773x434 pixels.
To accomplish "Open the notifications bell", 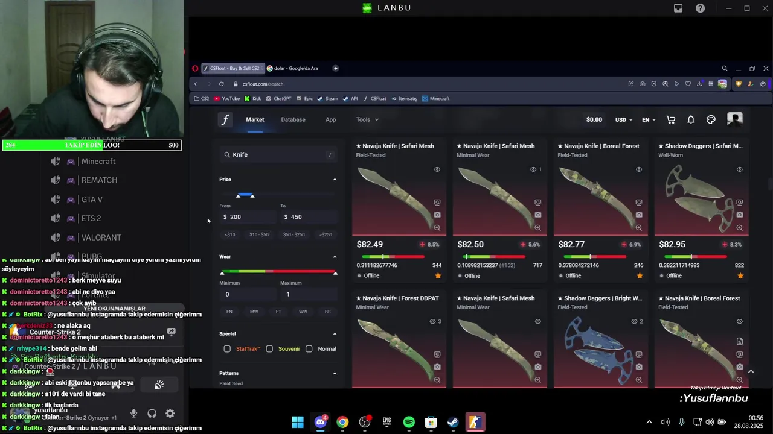I will click(691, 120).
